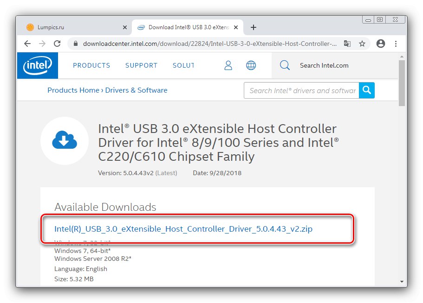
Task: Click the page's vertical scrollbar thumb
Action: click(402, 83)
